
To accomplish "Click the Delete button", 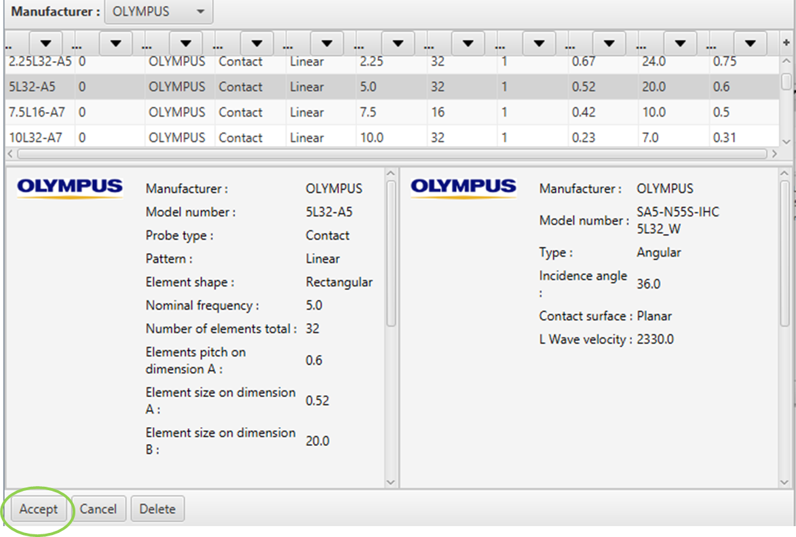I will (157, 509).
